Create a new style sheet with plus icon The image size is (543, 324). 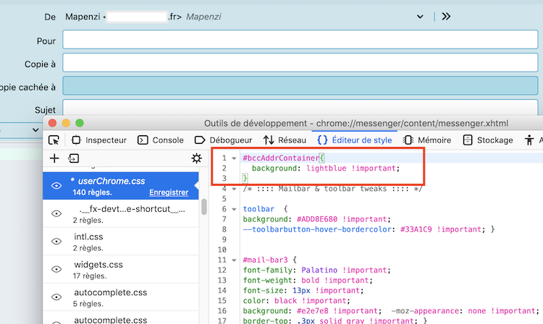pos(54,158)
